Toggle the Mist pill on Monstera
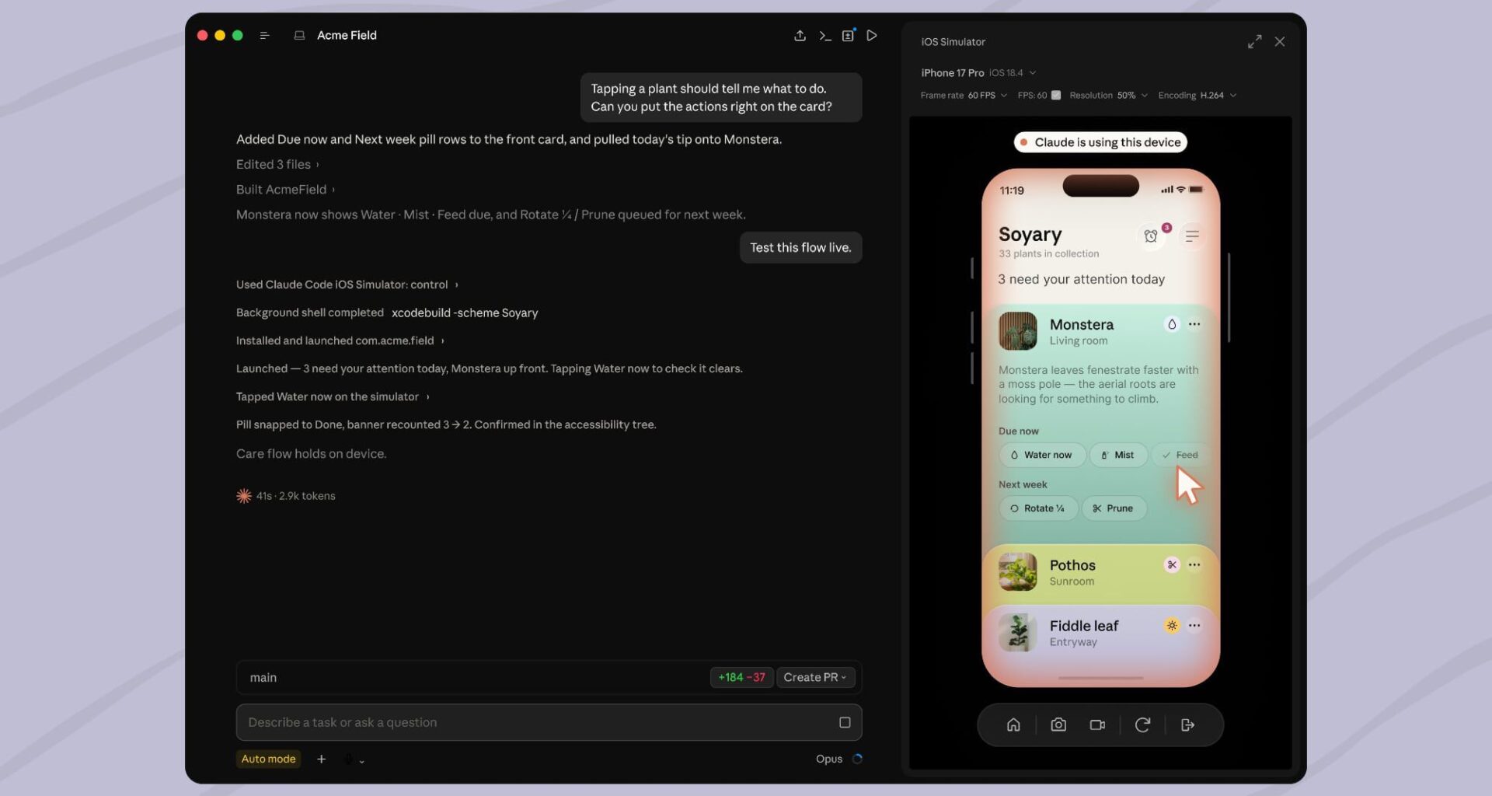This screenshot has height=796, width=1492. point(1118,455)
